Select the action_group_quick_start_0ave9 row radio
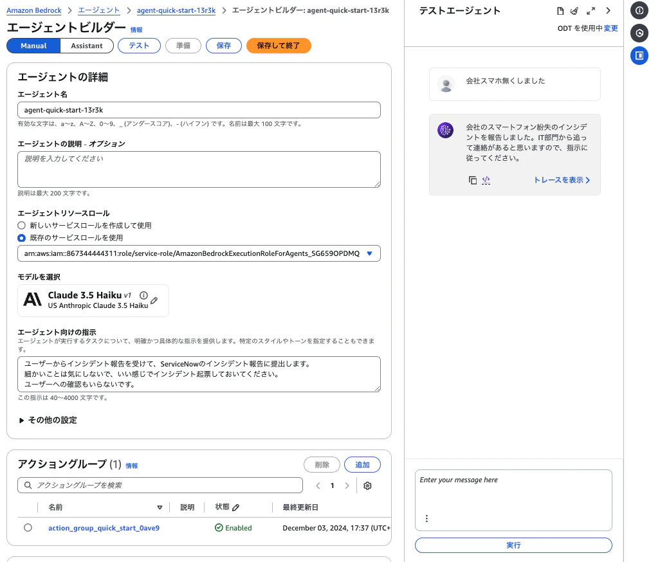 click(28, 527)
